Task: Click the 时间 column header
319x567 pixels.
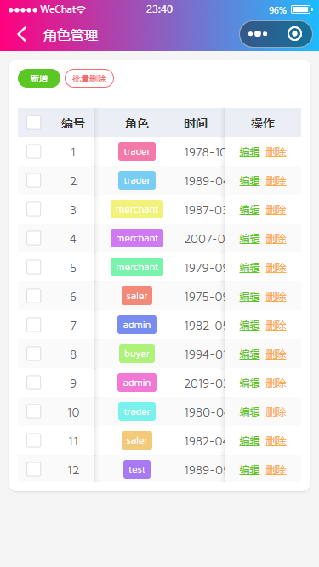Action: pos(196,123)
